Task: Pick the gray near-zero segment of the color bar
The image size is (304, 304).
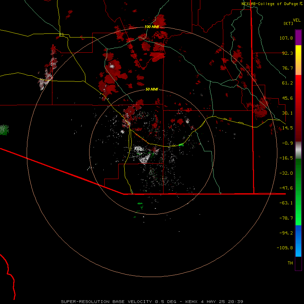Action: pos(298,150)
